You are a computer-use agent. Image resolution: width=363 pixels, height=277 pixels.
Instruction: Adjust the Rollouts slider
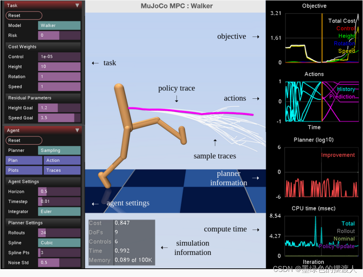pyautogui.click(x=59, y=233)
